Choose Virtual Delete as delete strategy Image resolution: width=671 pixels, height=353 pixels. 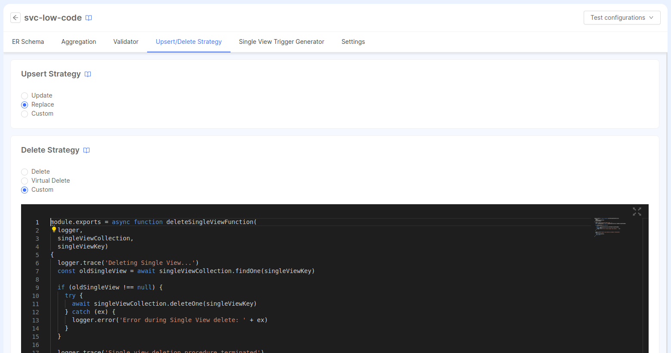coord(25,181)
